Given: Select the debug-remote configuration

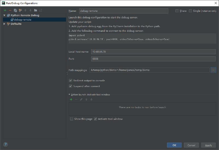Looking at the screenshot, I should point(34,19).
